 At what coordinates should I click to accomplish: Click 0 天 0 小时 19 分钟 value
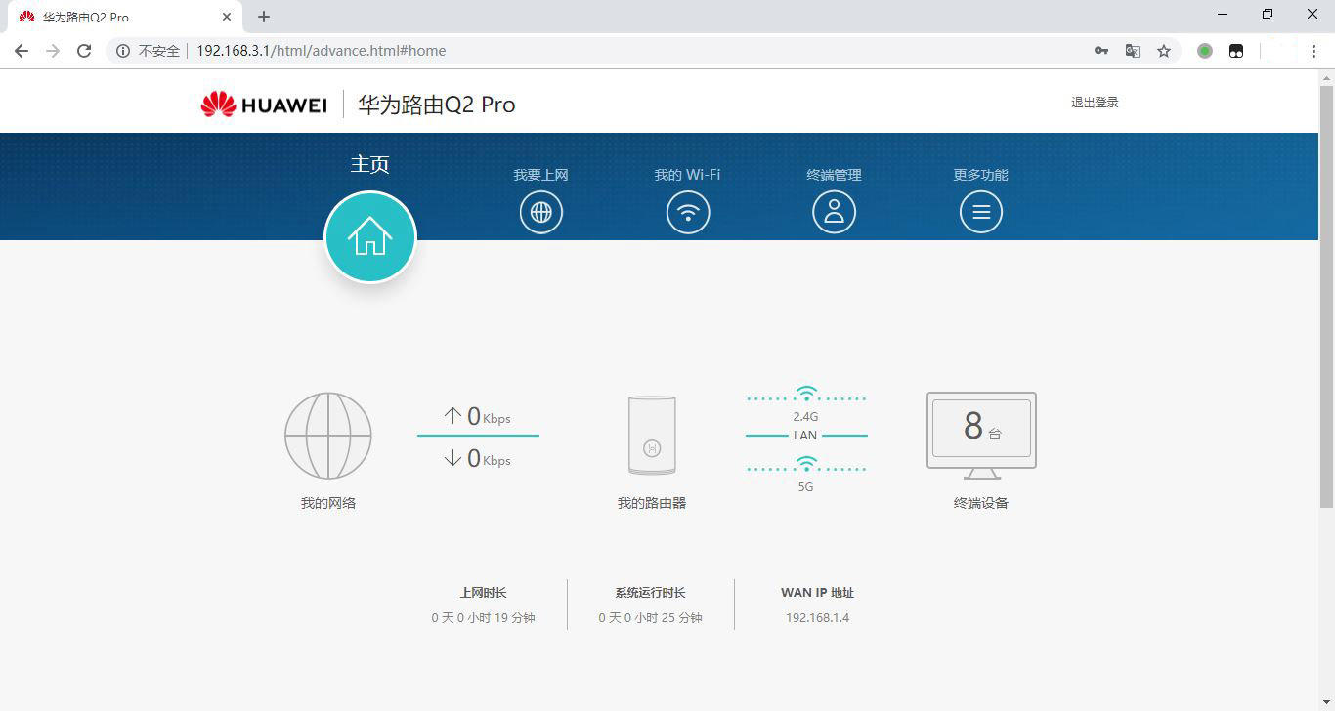(484, 618)
